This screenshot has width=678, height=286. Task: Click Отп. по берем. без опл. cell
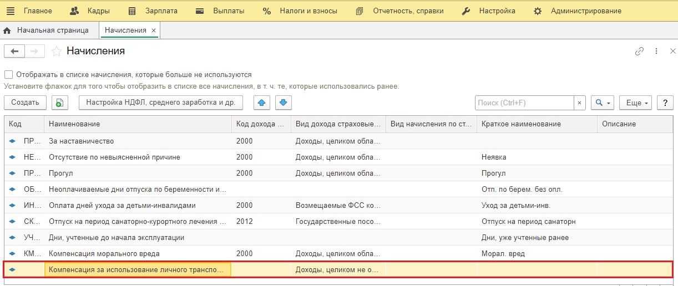coord(537,189)
